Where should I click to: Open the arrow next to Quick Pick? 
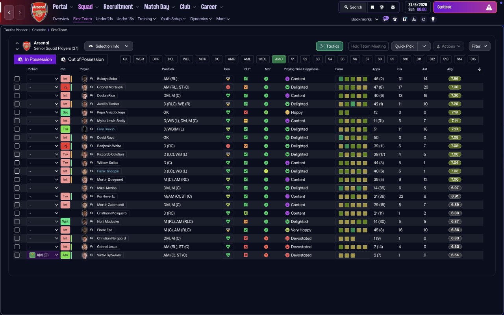[424, 46]
